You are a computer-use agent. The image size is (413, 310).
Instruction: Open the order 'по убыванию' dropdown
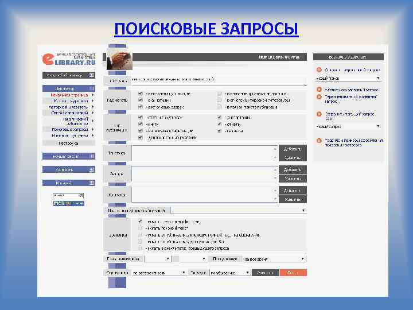coord(229,273)
